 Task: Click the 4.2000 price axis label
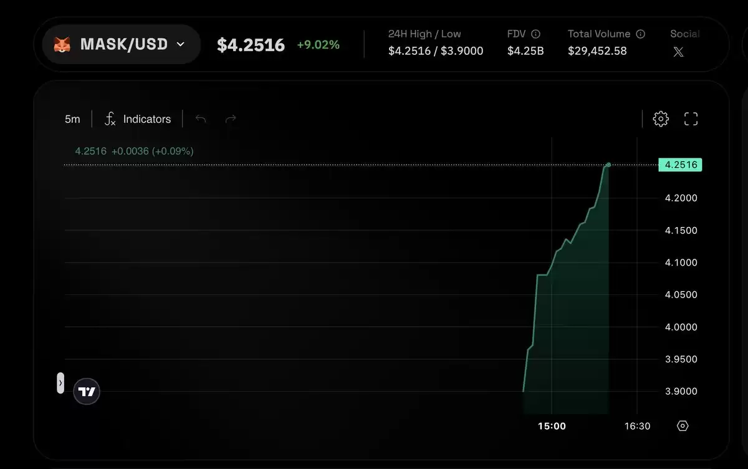click(x=681, y=198)
